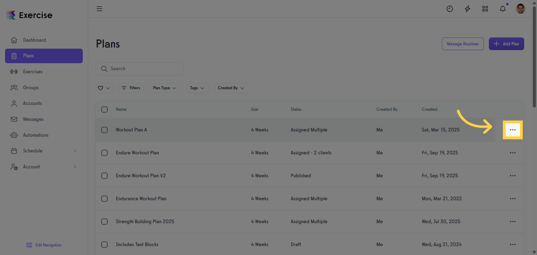Open Workout Plan A plan name
This screenshot has height=255, width=537.
131,130
